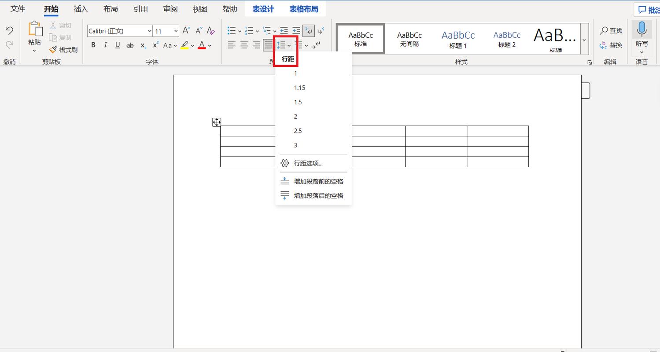Choose line spacing 2.5
This screenshot has height=352, width=660.
313,131
